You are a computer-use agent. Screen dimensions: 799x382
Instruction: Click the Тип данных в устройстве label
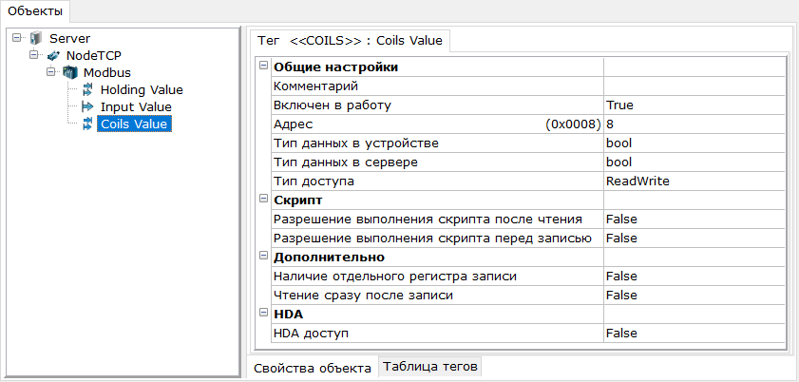[356, 143]
